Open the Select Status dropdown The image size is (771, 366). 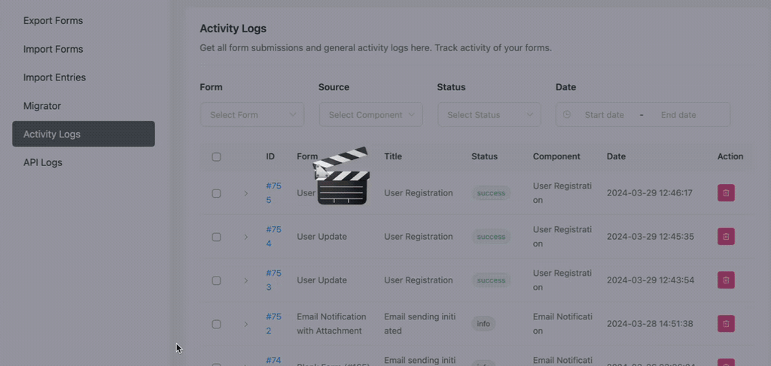[x=489, y=115]
